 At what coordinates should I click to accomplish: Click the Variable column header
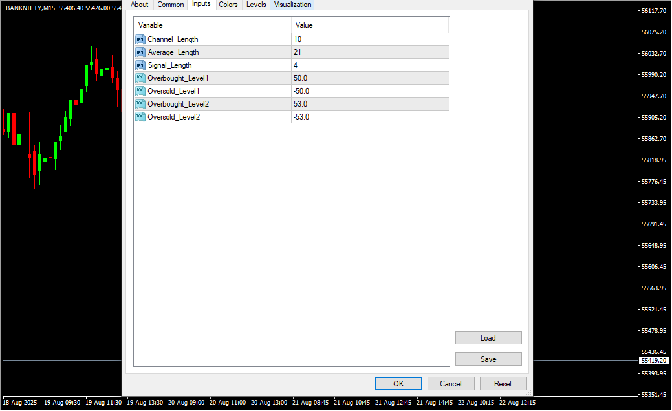tap(212, 25)
